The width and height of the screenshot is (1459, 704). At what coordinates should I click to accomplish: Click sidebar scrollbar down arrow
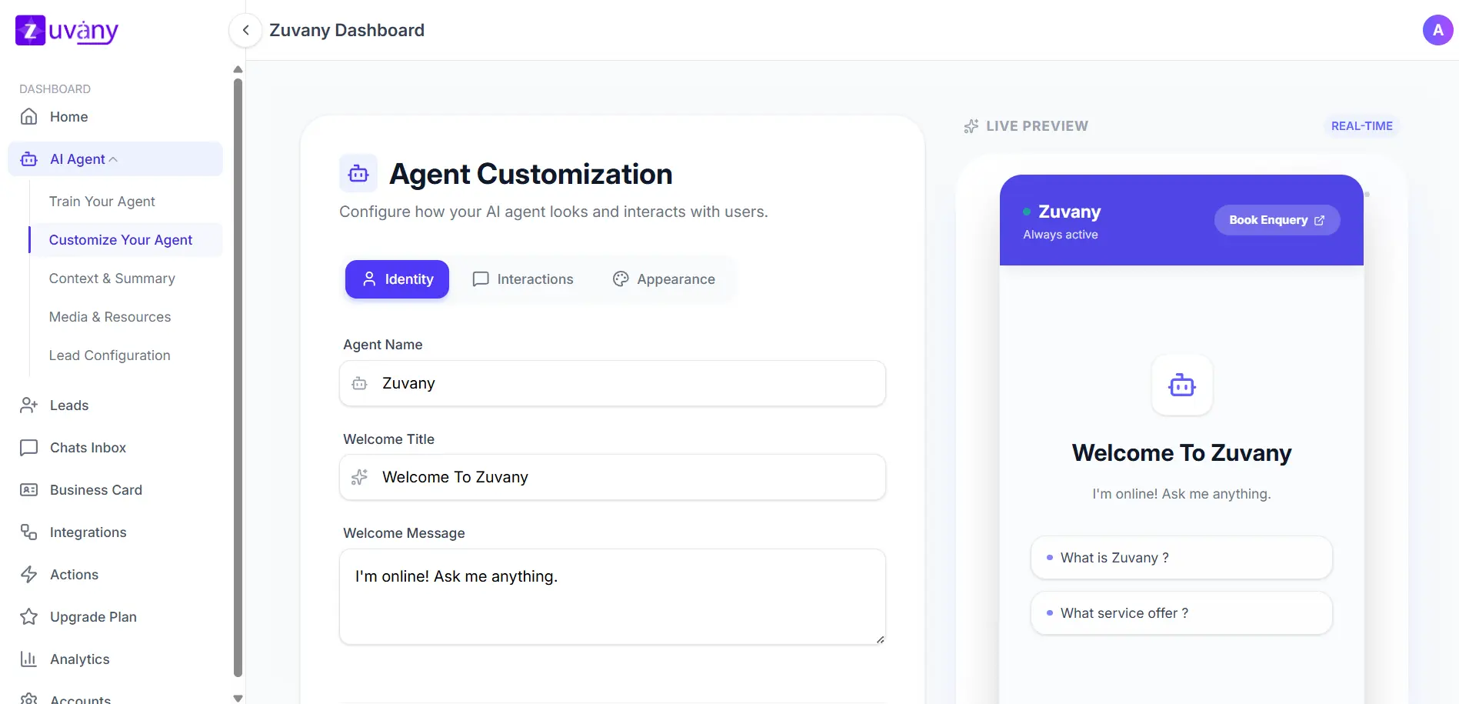[238, 698]
